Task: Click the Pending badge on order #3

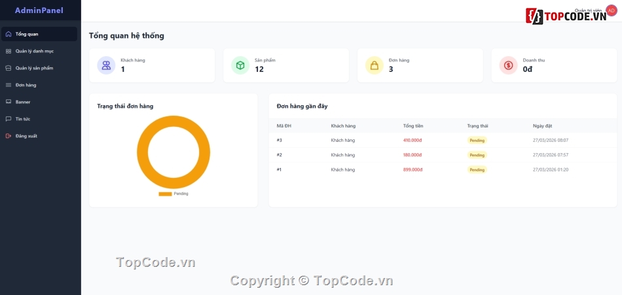Action: [x=477, y=141]
